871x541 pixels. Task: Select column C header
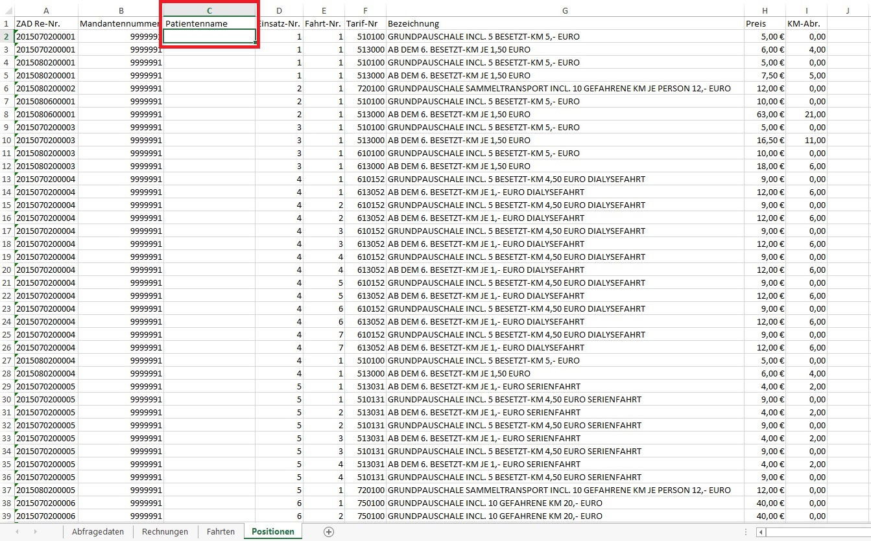pyautogui.click(x=209, y=10)
